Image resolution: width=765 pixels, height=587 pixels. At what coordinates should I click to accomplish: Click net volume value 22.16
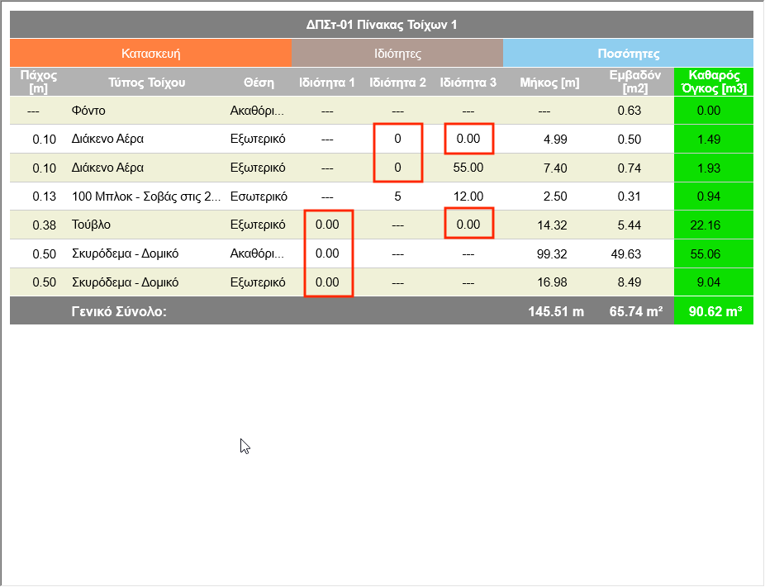click(x=705, y=225)
